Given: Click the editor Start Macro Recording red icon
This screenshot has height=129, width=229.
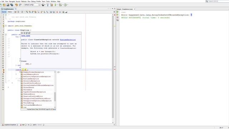Looking at the screenshot, I should coord(57,12).
